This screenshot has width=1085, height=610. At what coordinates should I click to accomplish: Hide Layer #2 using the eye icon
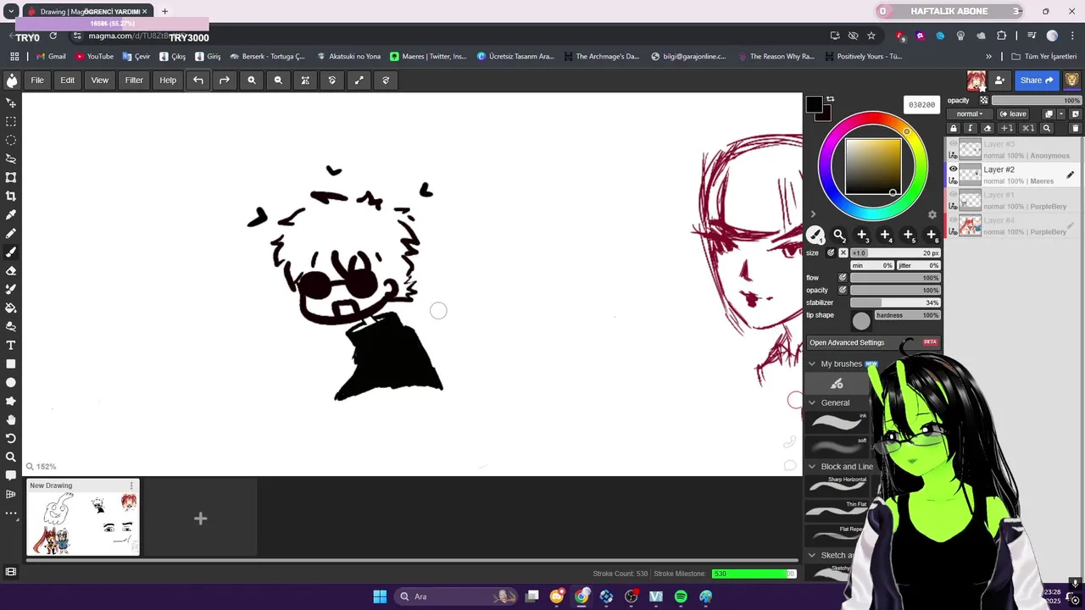[x=953, y=169]
